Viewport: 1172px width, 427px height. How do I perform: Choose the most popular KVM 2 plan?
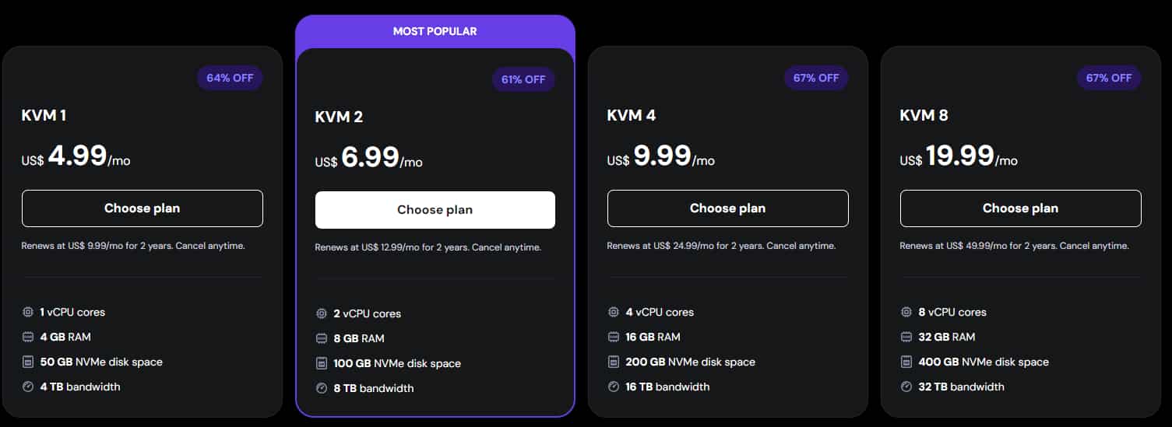[435, 210]
